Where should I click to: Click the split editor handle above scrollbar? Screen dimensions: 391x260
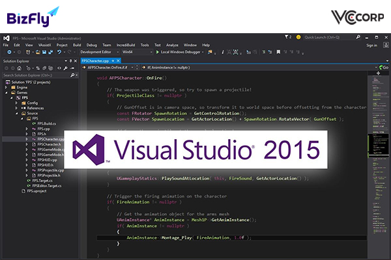click(x=378, y=73)
